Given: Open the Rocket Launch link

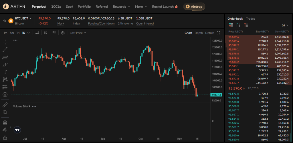Looking at the screenshot, I should pos(165,6).
